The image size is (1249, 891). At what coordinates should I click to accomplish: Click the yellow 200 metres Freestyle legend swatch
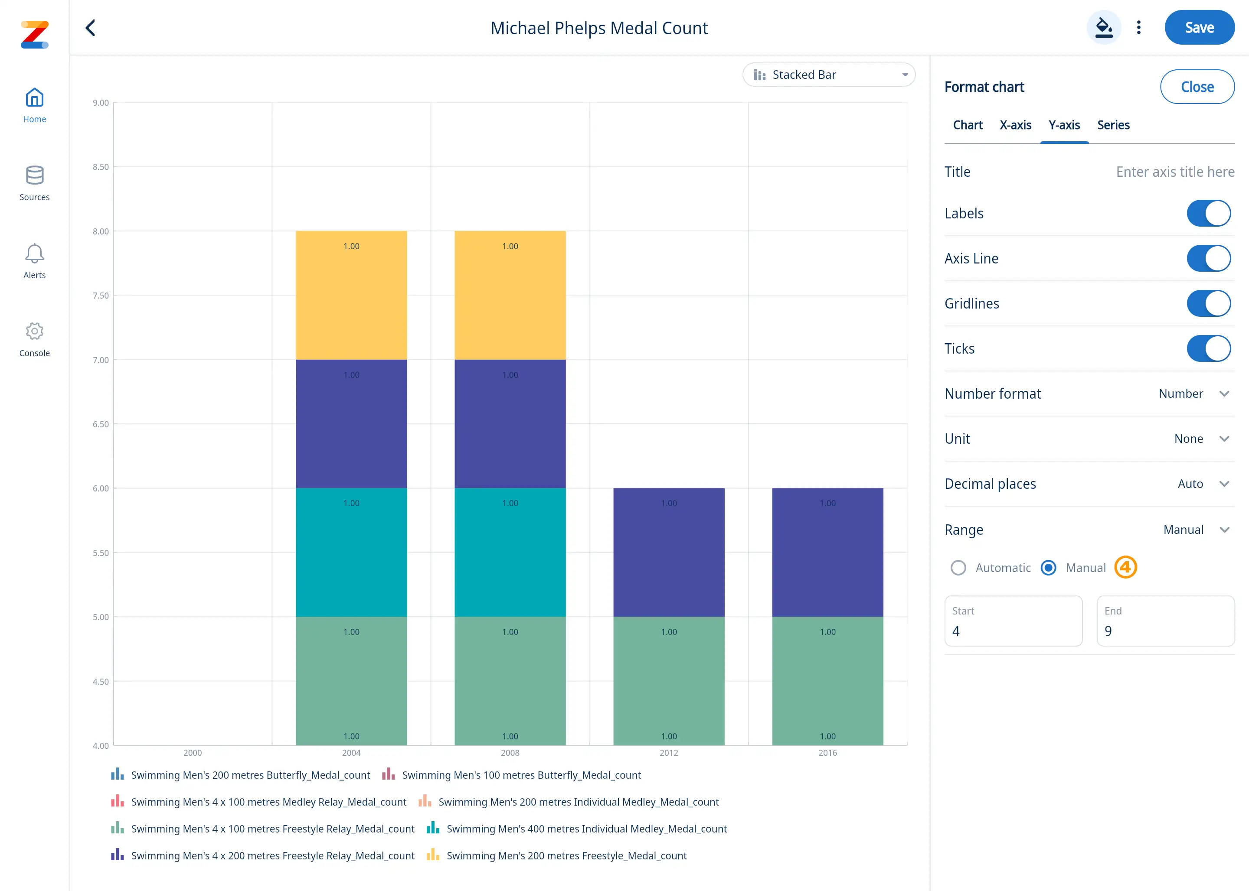[x=433, y=855]
